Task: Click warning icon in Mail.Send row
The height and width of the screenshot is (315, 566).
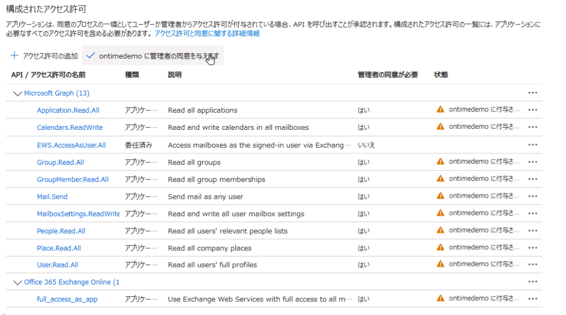Action: 441,196
